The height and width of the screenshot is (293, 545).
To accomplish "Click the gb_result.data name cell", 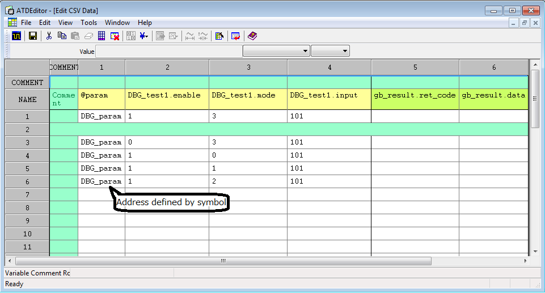I will coord(493,99).
